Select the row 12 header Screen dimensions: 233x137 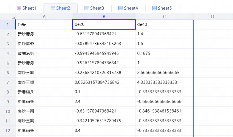tap(8, 131)
